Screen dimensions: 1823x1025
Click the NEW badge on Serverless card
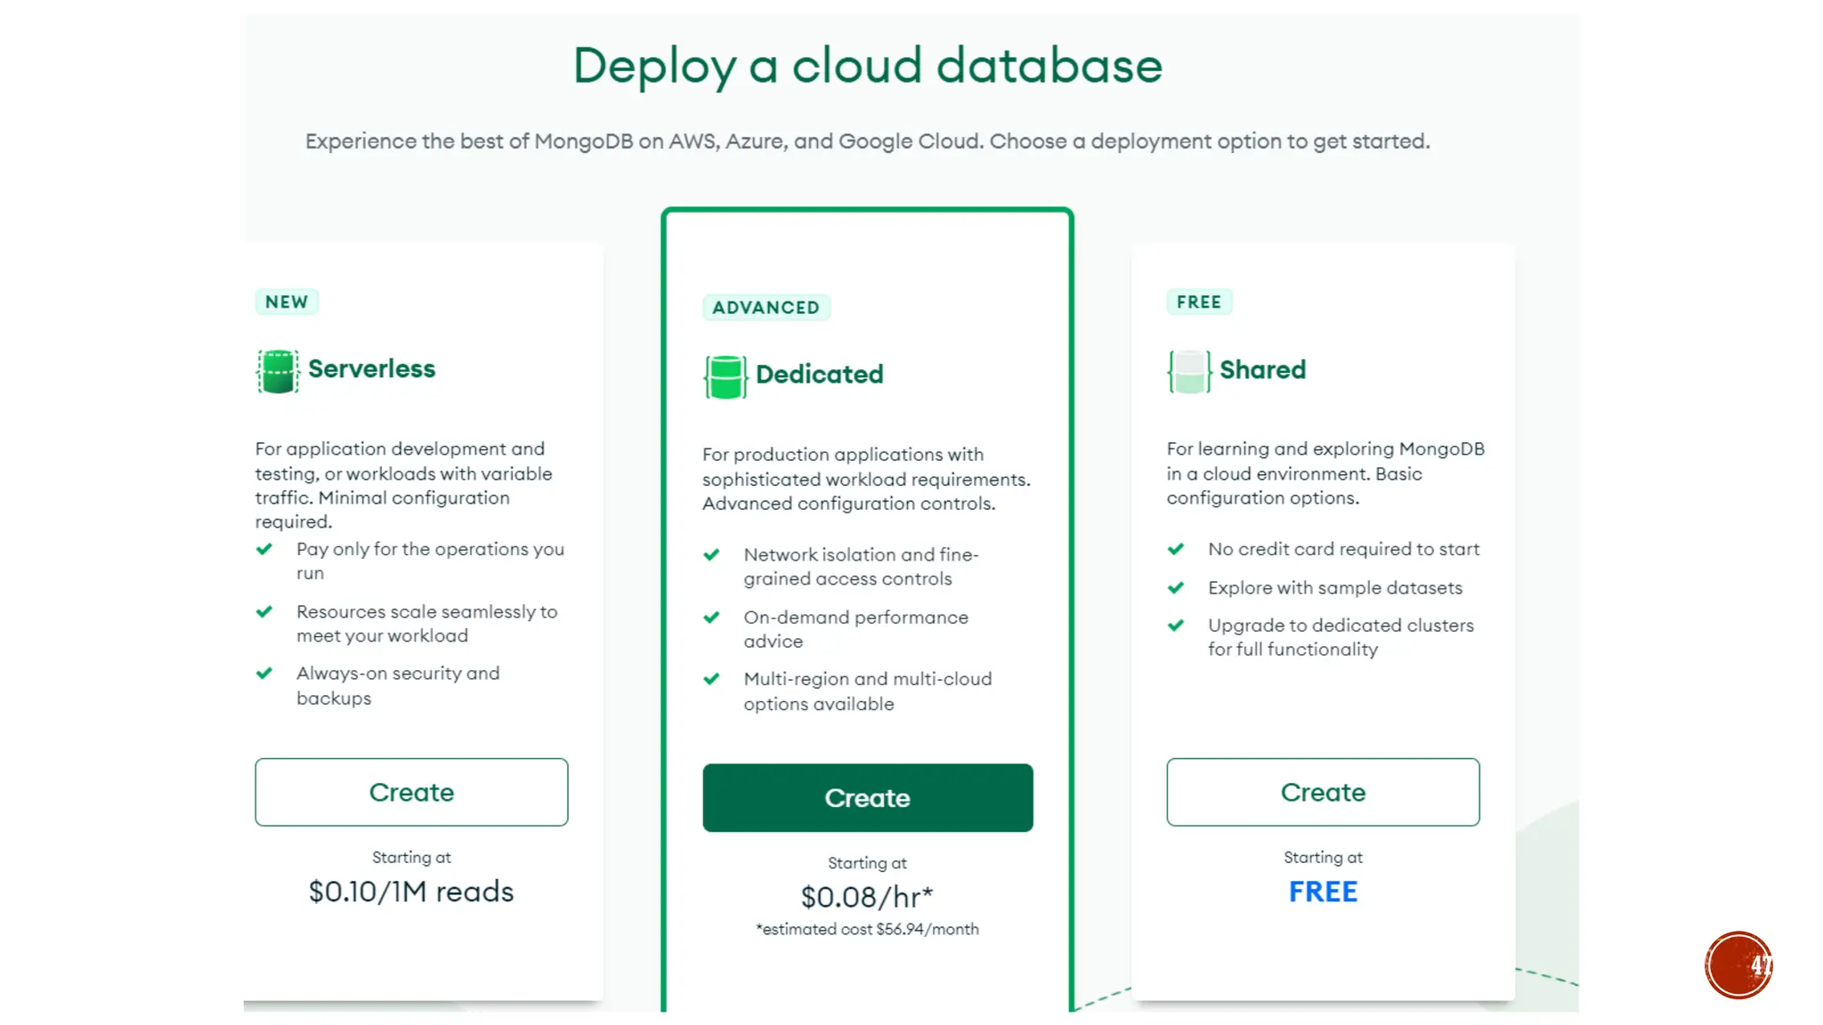287,302
